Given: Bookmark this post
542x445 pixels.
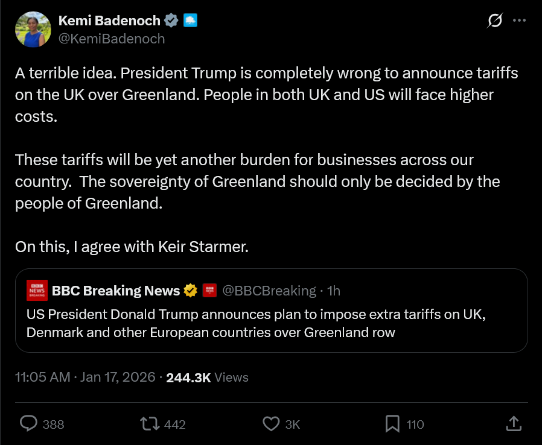Looking at the screenshot, I should click(x=392, y=424).
